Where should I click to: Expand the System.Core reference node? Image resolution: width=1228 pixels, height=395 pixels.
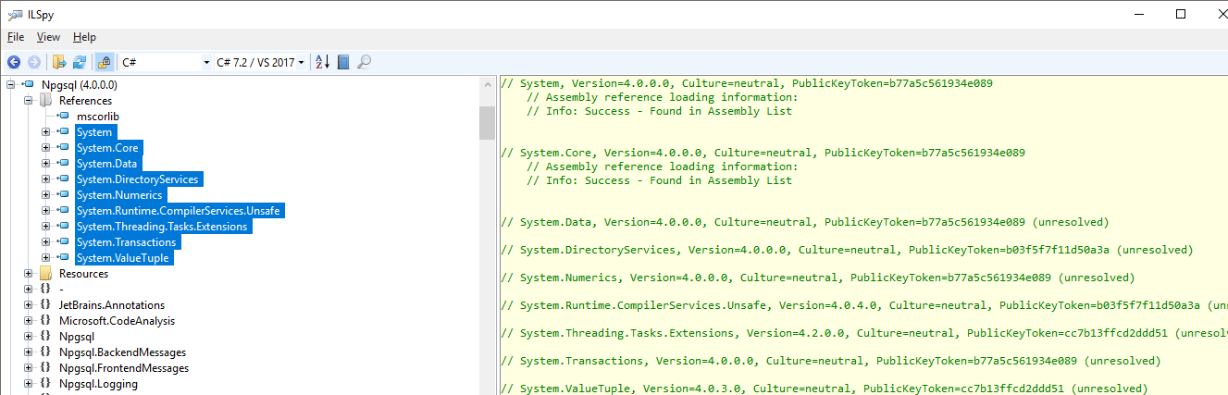(x=45, y=148)
